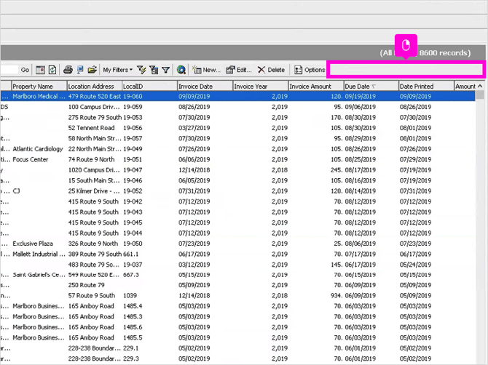
Task: Click LocalID cell 19-043
Action: coord(133,212)
